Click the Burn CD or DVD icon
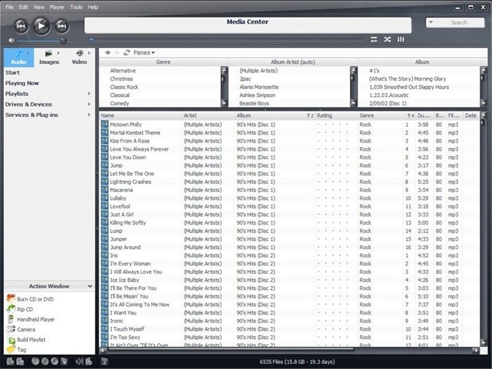Screen dimensions: 492x369 coord(11,299)
